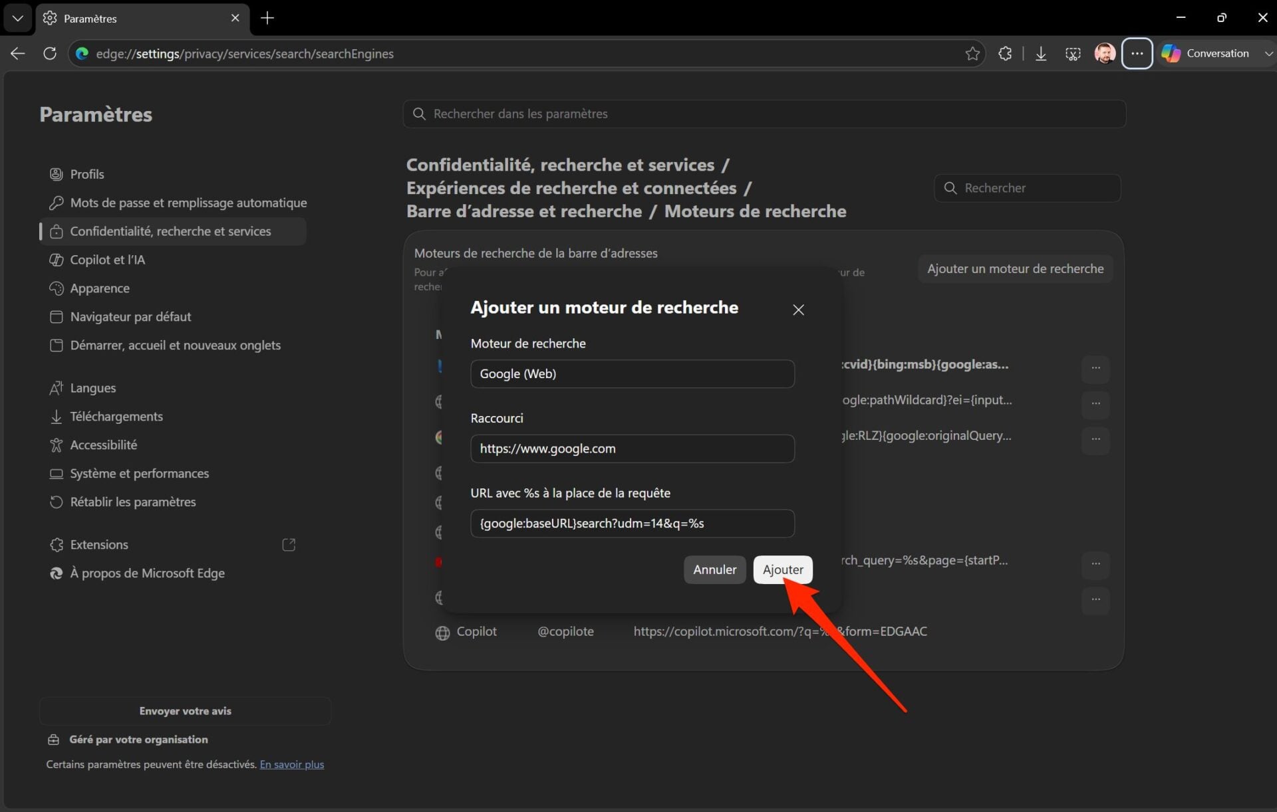
Task: Click the copilot.microsoft.com URL text
Action: [780, 632]
